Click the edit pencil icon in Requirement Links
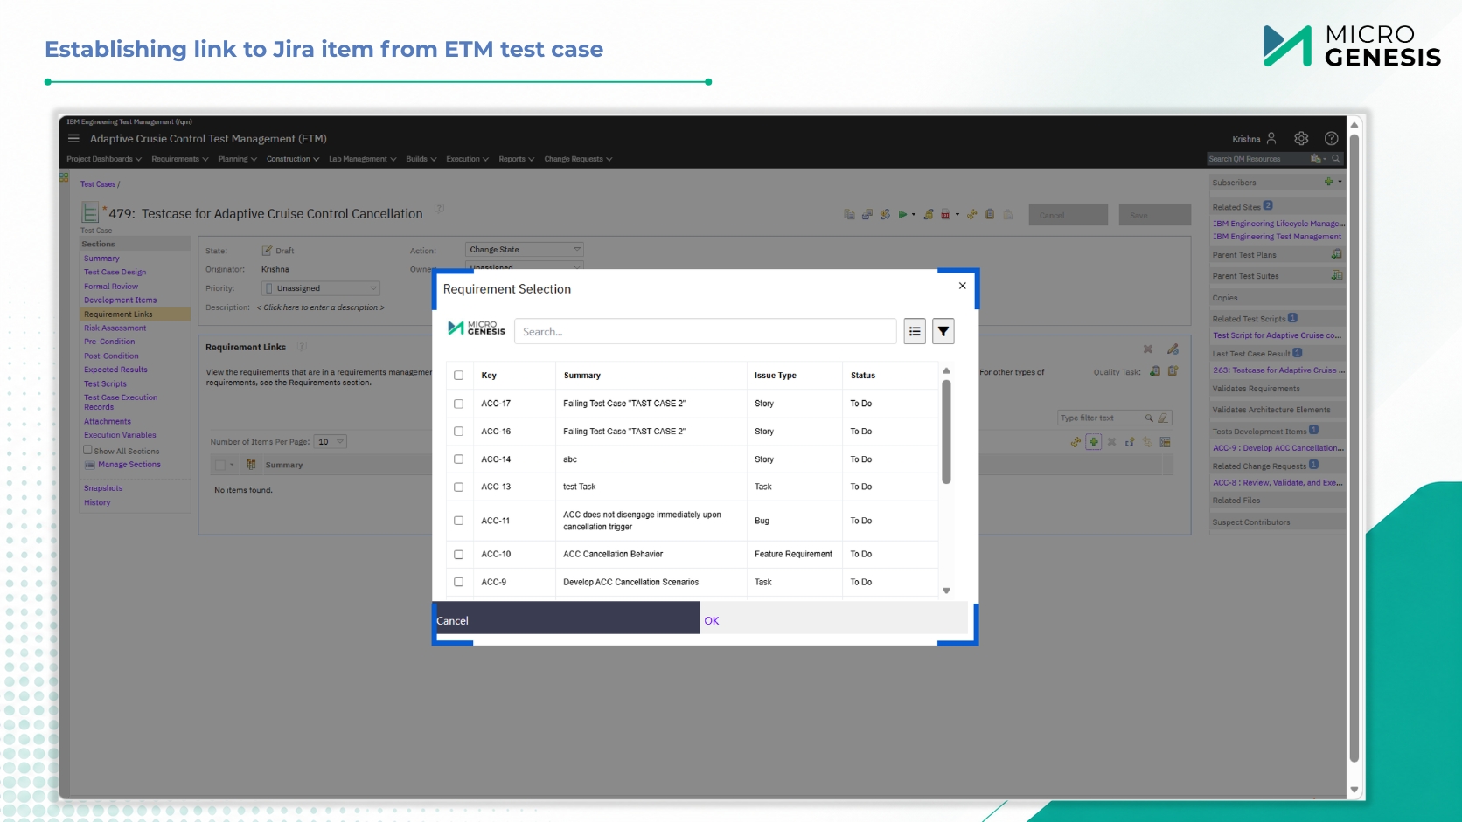 (1173, 349)
